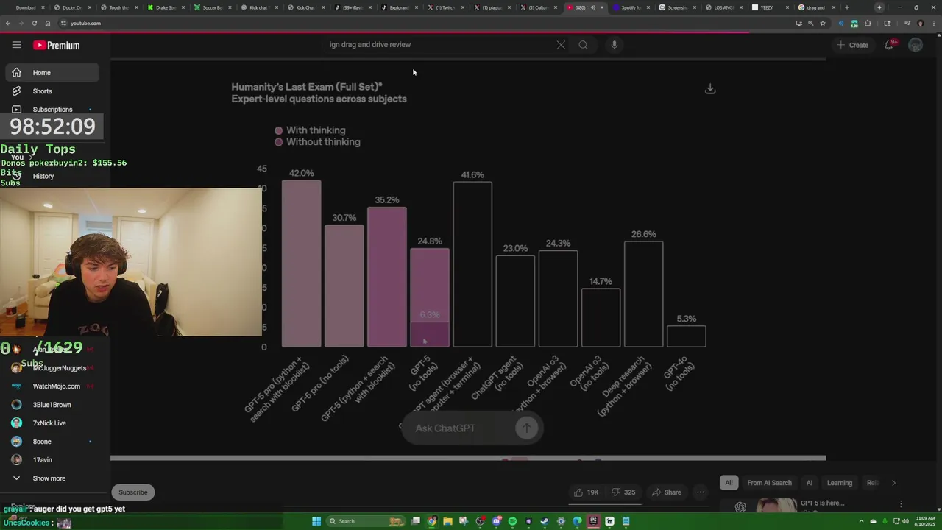Start voice search with the microphone icon
Viewport: 942px width, 530px height.
[x=615, y=45]
